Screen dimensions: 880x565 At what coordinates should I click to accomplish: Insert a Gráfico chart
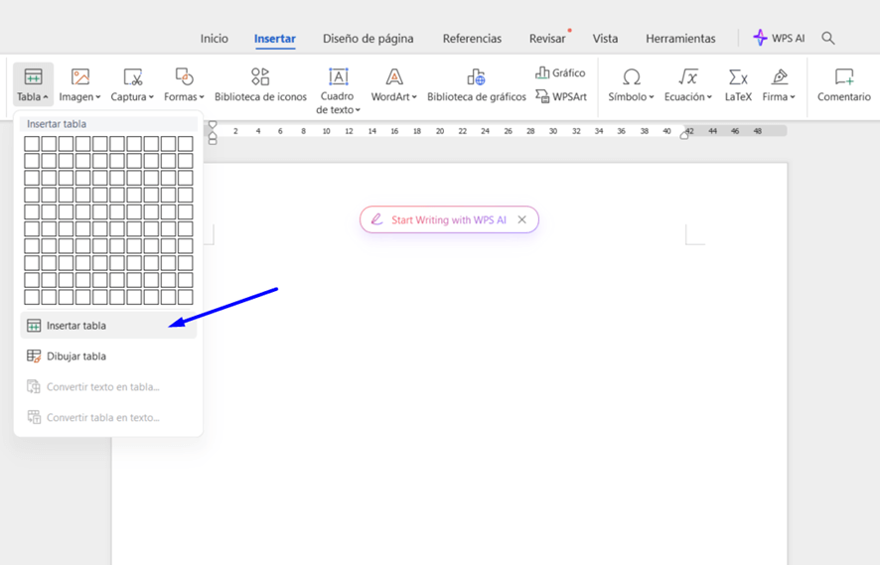coord(560,72)
